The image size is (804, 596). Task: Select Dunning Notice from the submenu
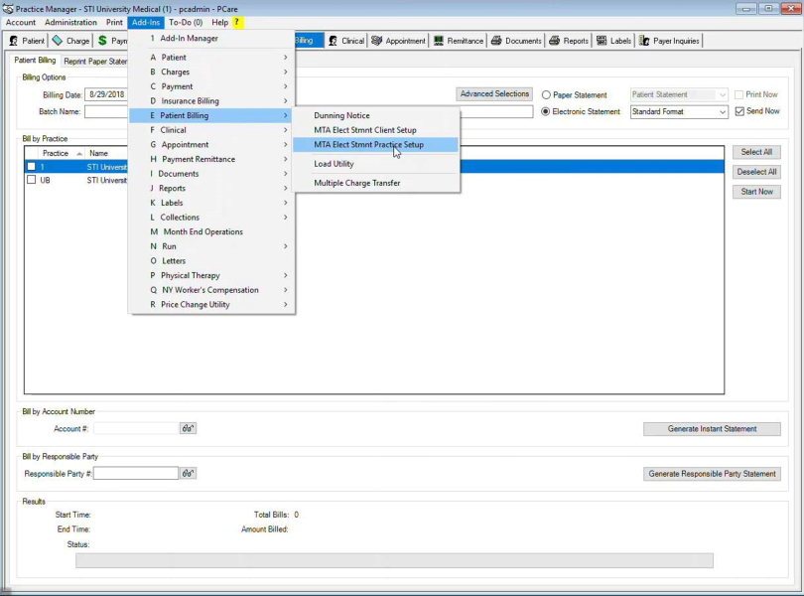(x=341, y=115)
